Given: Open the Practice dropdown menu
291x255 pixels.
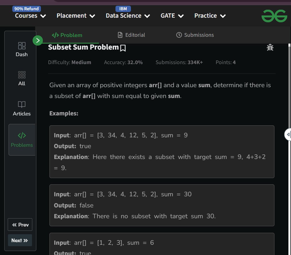Looking at the screenshot, I should click(210, 16).
